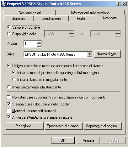
Task: Select Disponibile dalle radio button
Action: [x=9, y=34]
